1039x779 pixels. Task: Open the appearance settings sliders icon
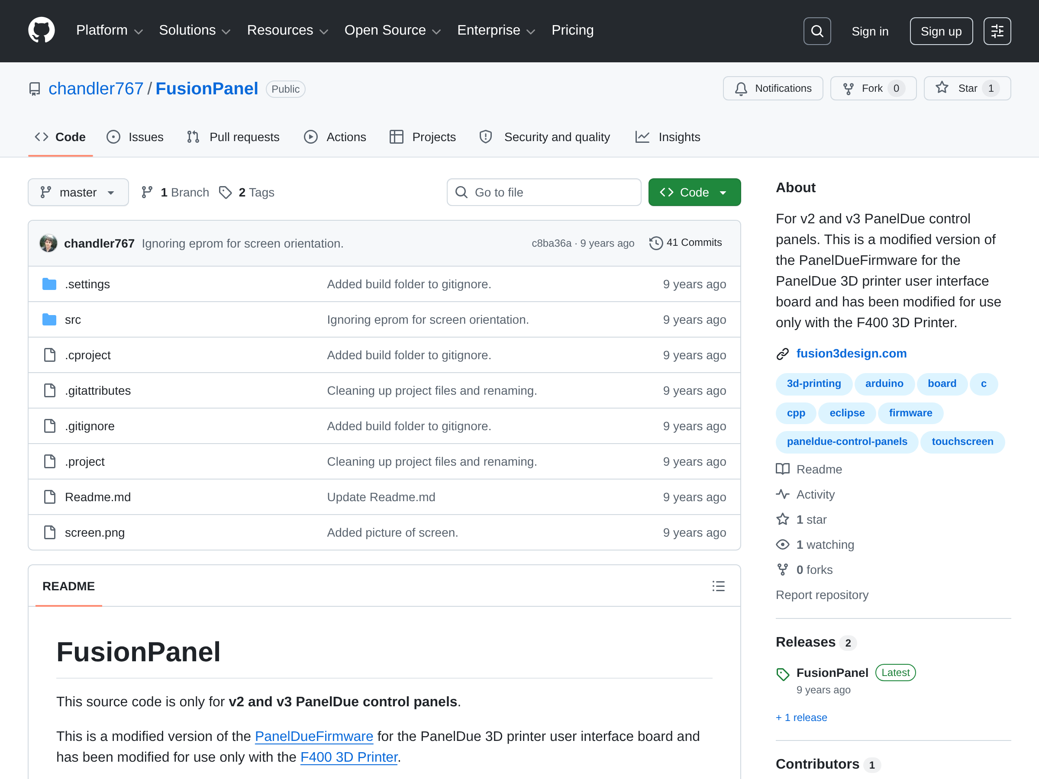[x=997, y=31]
